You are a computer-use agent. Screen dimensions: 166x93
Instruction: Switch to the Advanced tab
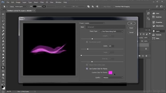click(91, 27)
